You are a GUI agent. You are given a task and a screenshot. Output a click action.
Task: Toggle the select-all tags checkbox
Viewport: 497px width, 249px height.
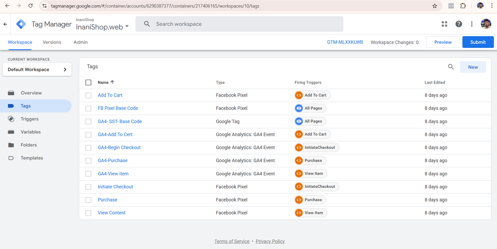tap(89, 82)
